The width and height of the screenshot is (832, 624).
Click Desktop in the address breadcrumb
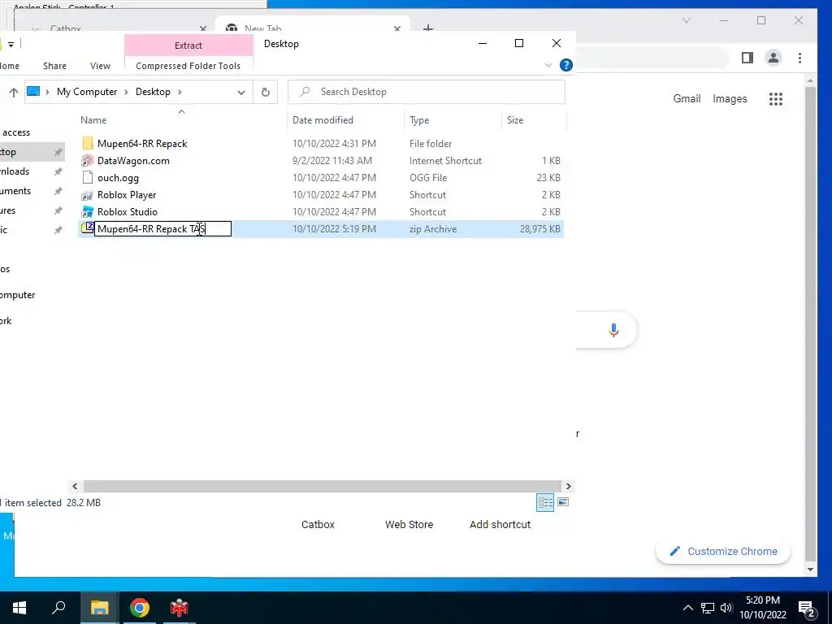tap(153, 92)
